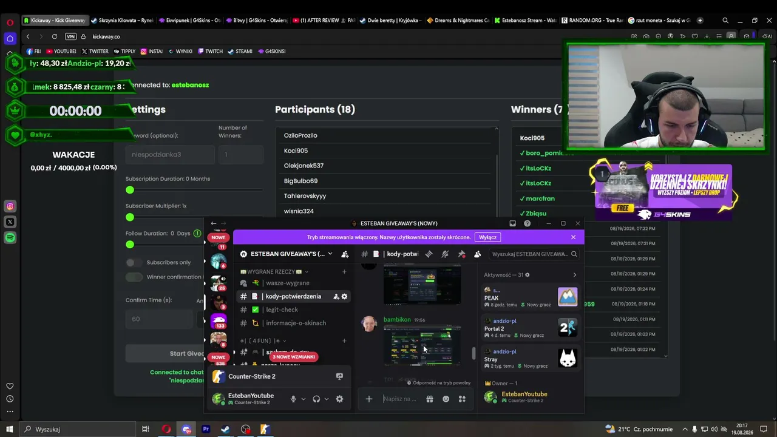Open the G4SKINS! bookmark
This screenshot has height=437, width=777.
[x=271, y=51]
